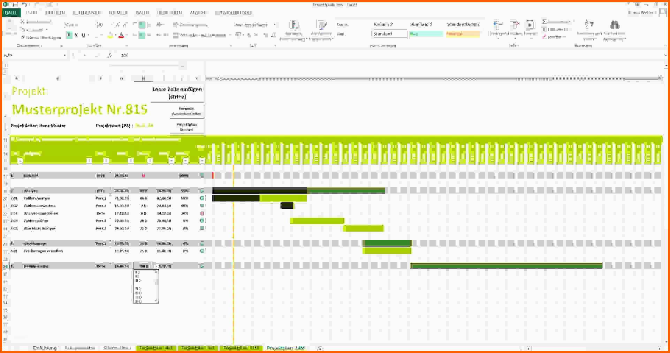This screenshot has width=670, height=353.
Task: Click the Find and Select binoculars icon
Action: 615,24
